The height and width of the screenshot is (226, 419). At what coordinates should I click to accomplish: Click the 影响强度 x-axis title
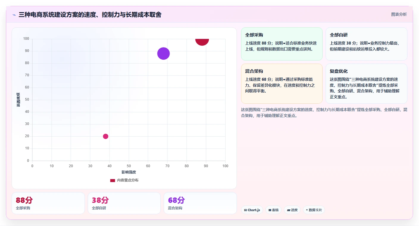[x=129, y=172]
